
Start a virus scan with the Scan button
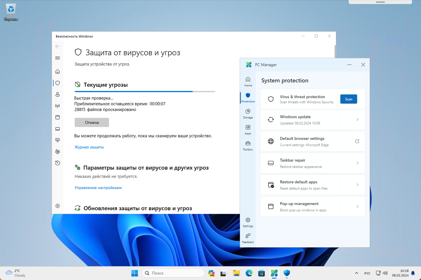(349, 99)
